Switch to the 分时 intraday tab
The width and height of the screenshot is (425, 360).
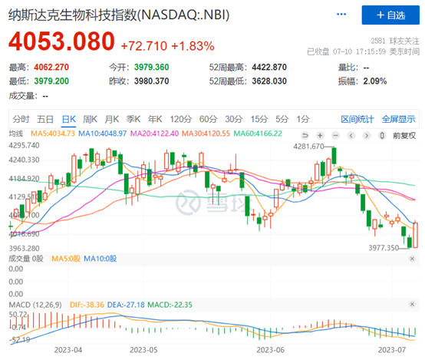point(21,119)
